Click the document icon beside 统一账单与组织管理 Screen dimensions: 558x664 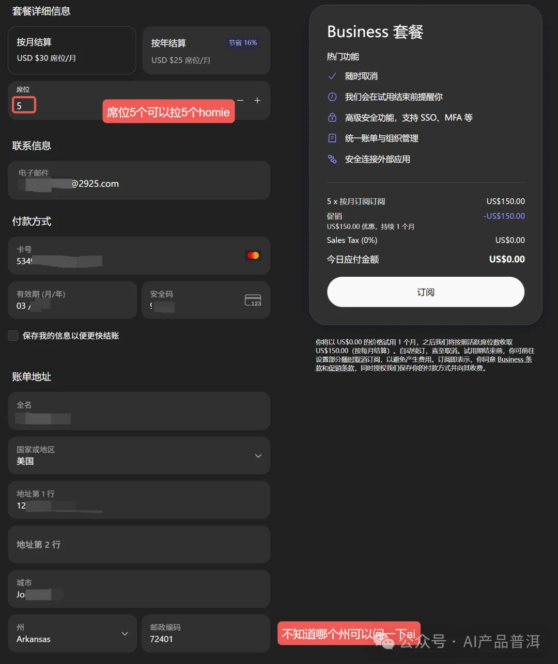(x=332, y=138)
